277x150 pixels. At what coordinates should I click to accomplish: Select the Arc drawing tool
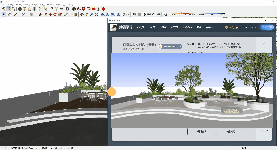pyautogui.click(x=23, y=14)
